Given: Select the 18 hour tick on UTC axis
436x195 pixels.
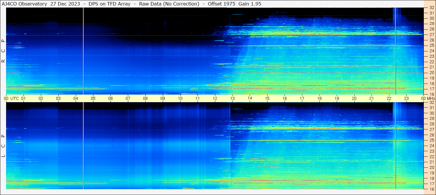Looking at the screenshot, I should pyautogui.click(x=319, y=98).
